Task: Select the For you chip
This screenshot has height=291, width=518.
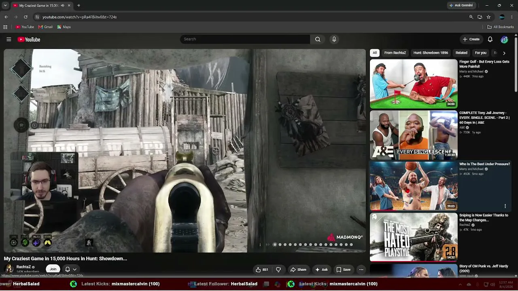Action: point(480,53)
